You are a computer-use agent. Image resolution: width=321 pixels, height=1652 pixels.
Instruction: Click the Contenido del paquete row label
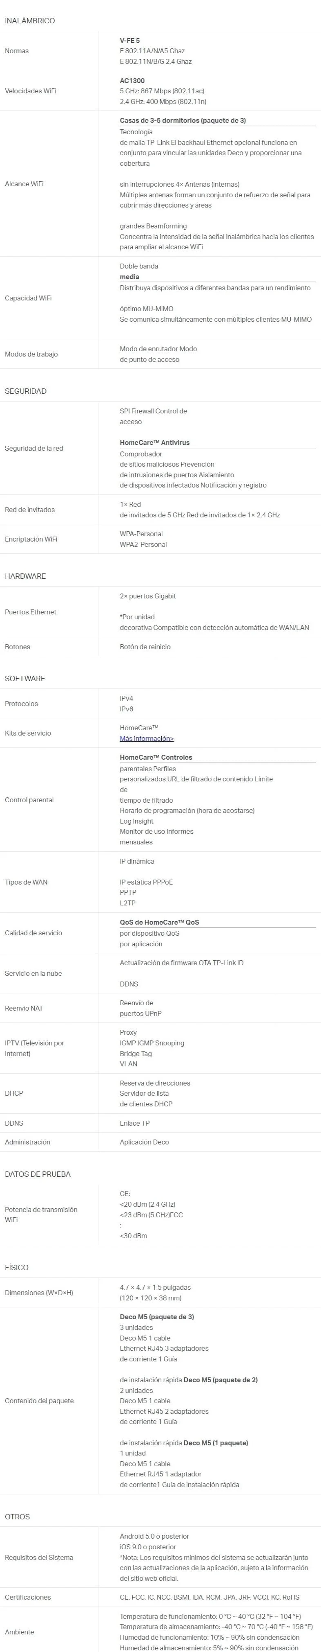39,1401
